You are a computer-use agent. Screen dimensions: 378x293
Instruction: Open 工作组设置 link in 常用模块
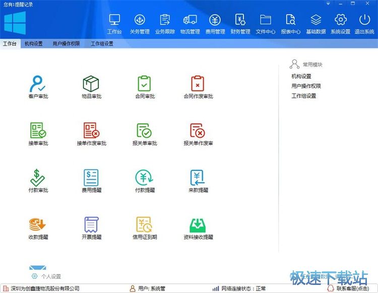[x=304, y=96]
